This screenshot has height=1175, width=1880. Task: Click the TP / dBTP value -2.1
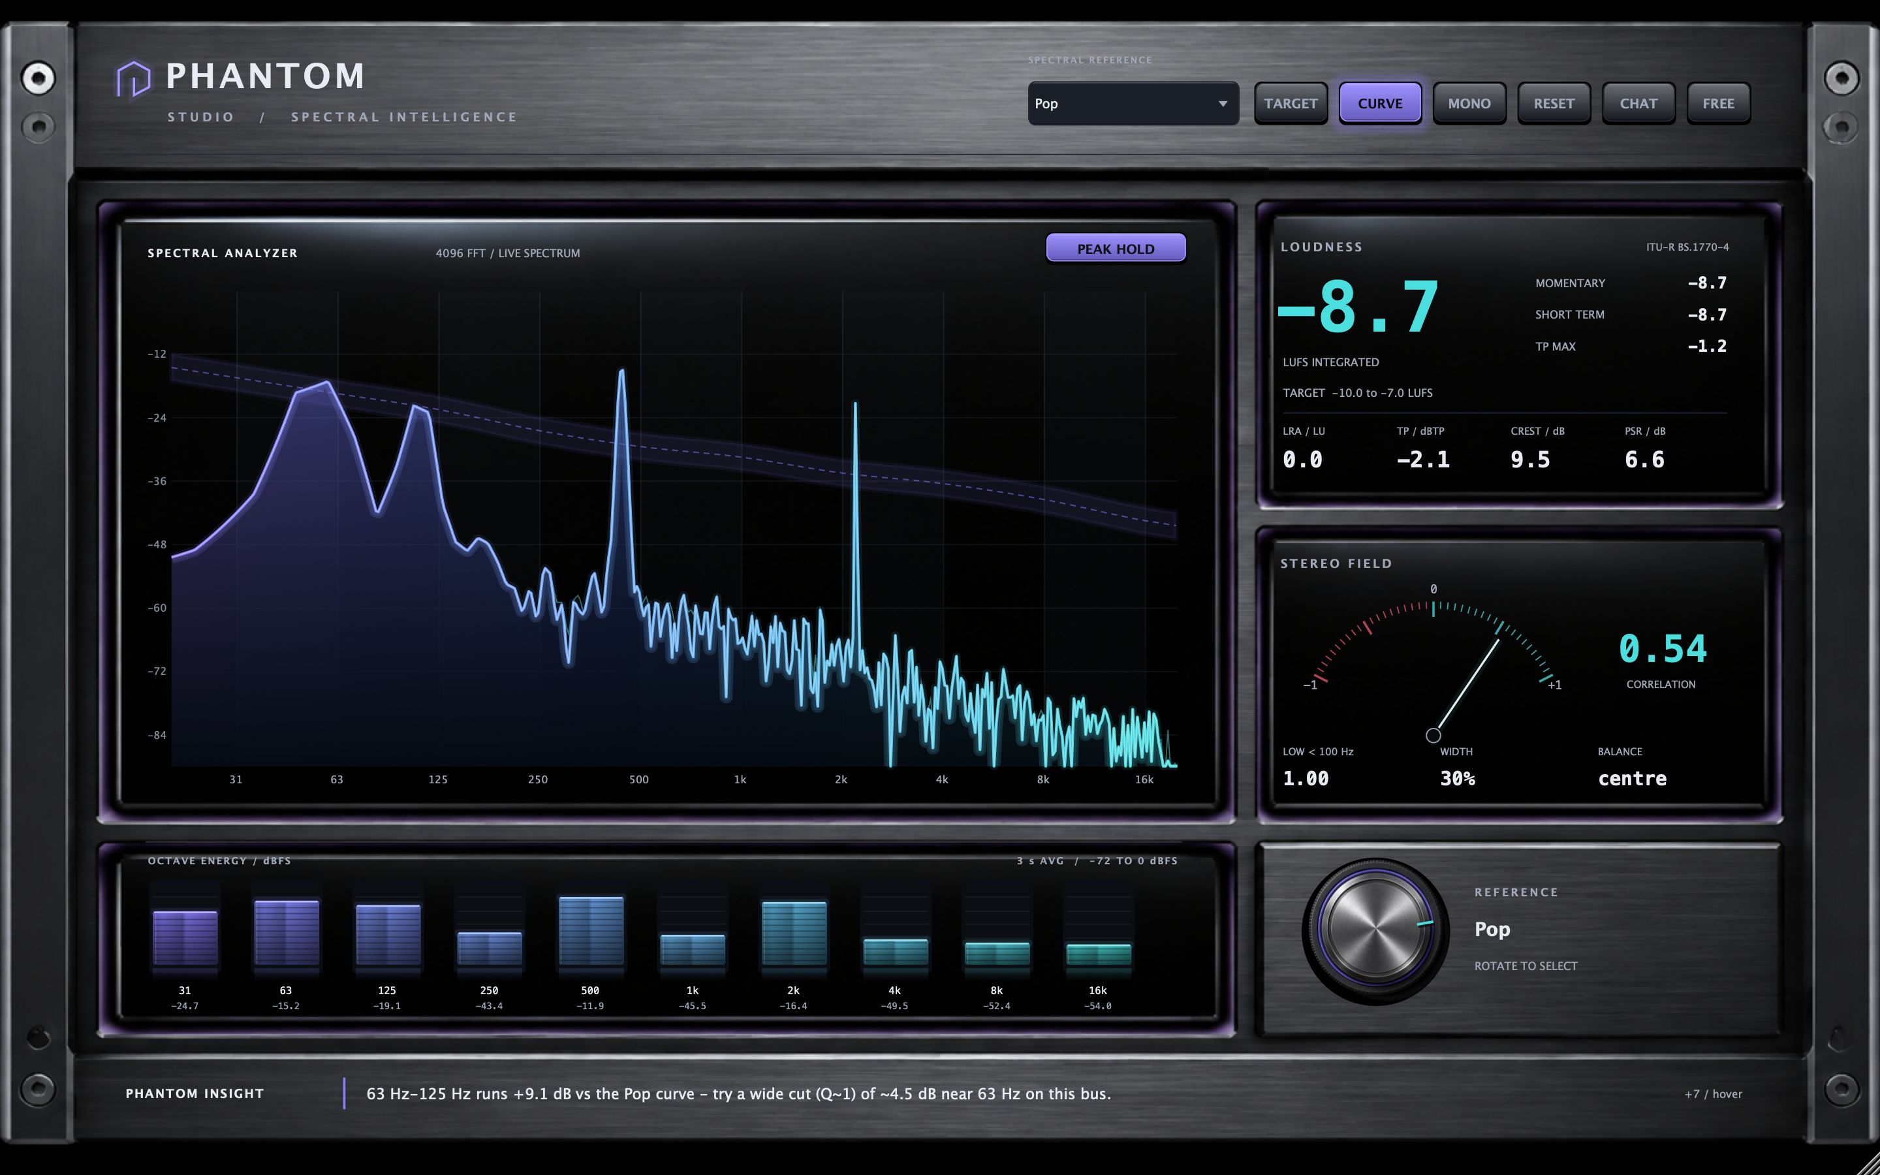click(x=1423, y=460)
